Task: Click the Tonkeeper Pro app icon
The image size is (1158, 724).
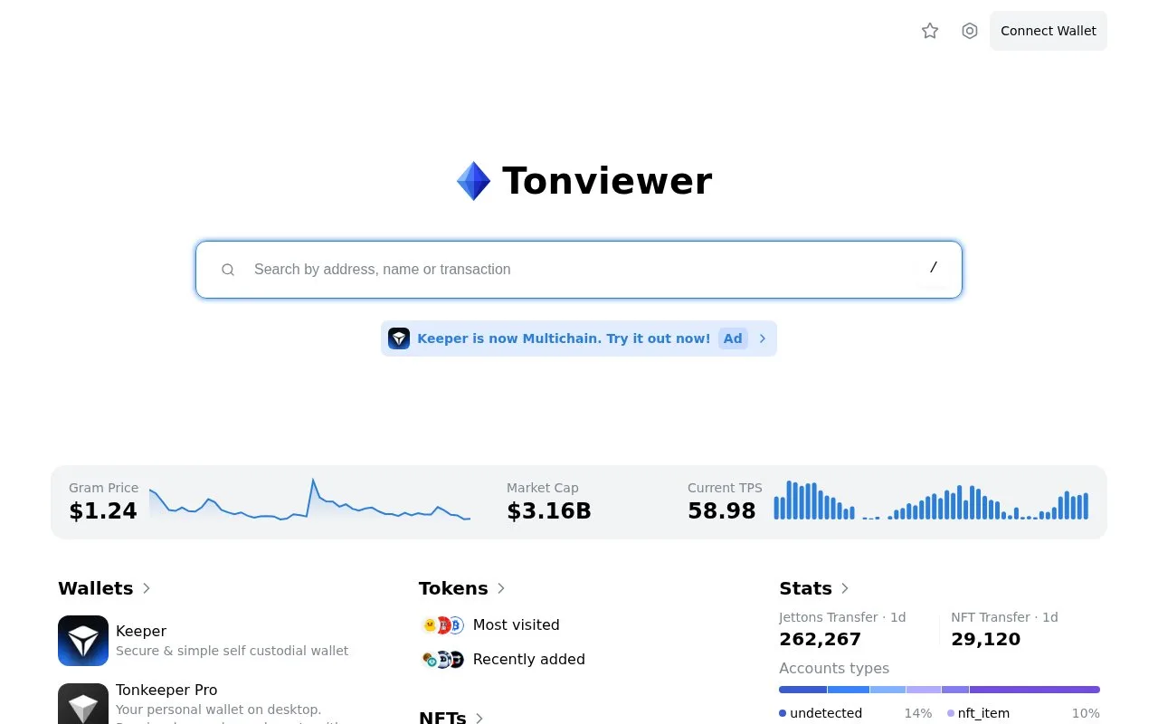Action: coord(83,703)
